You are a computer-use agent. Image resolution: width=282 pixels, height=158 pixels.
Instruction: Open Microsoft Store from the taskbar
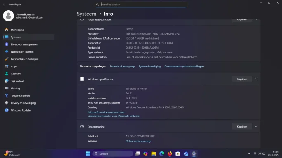[178, 154]
